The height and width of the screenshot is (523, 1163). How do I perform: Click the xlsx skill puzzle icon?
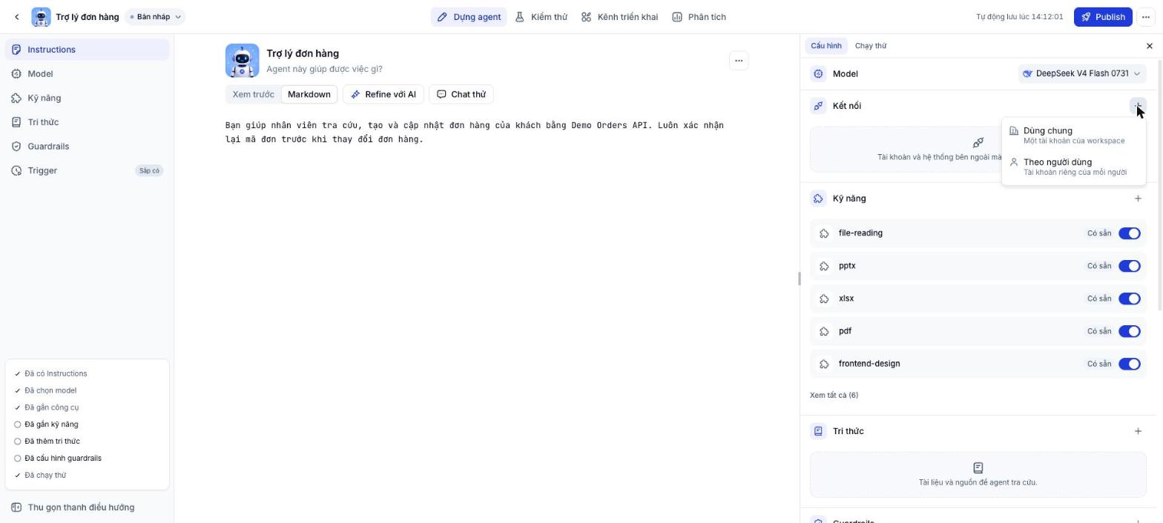tap(824, 299)
